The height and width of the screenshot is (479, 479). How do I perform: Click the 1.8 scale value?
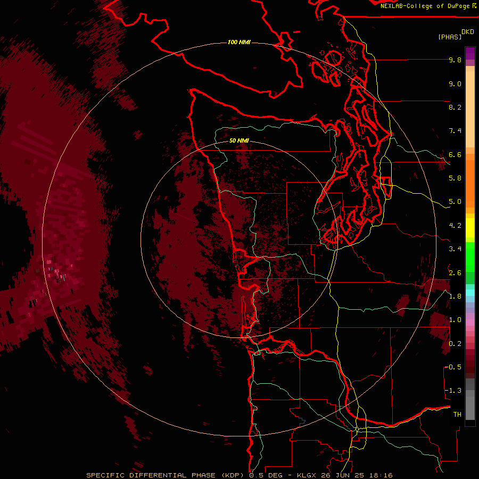pyautogui.click(x=455, y=296)
